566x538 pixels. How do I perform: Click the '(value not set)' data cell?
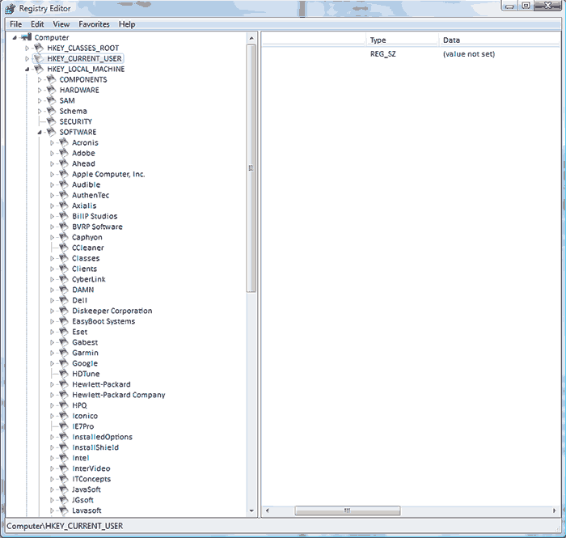point(468,53)
